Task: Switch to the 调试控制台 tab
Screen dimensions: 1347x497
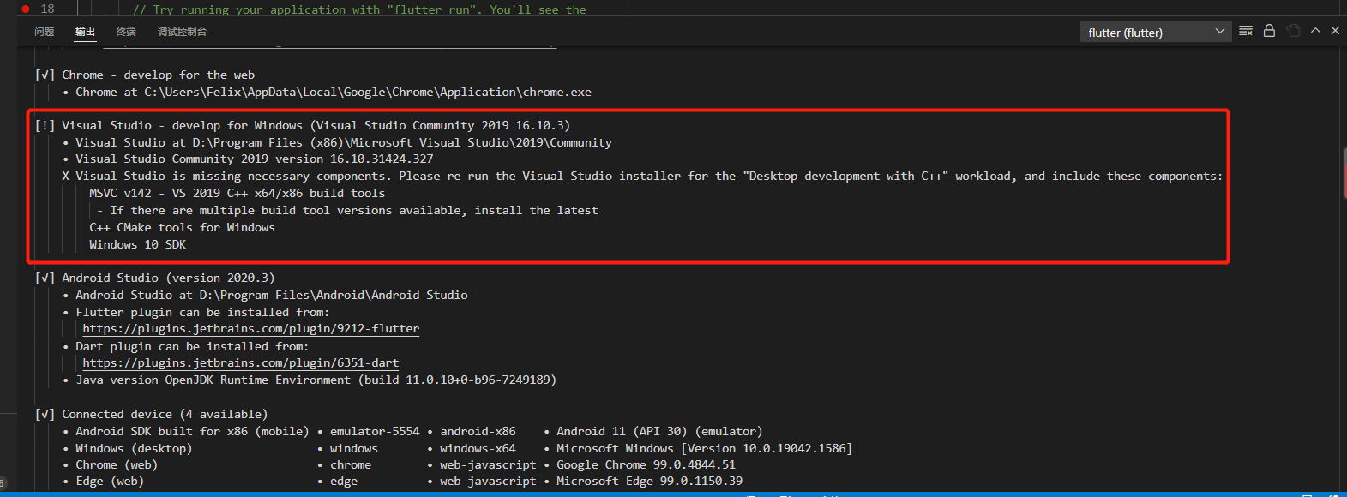Action: [x=182, y=32]
